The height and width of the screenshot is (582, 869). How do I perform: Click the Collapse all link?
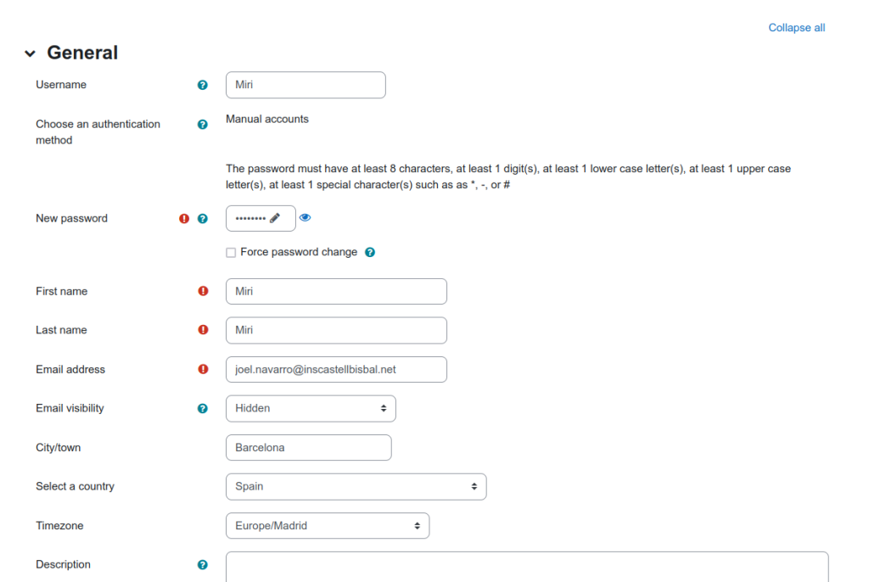coord(796,28)
